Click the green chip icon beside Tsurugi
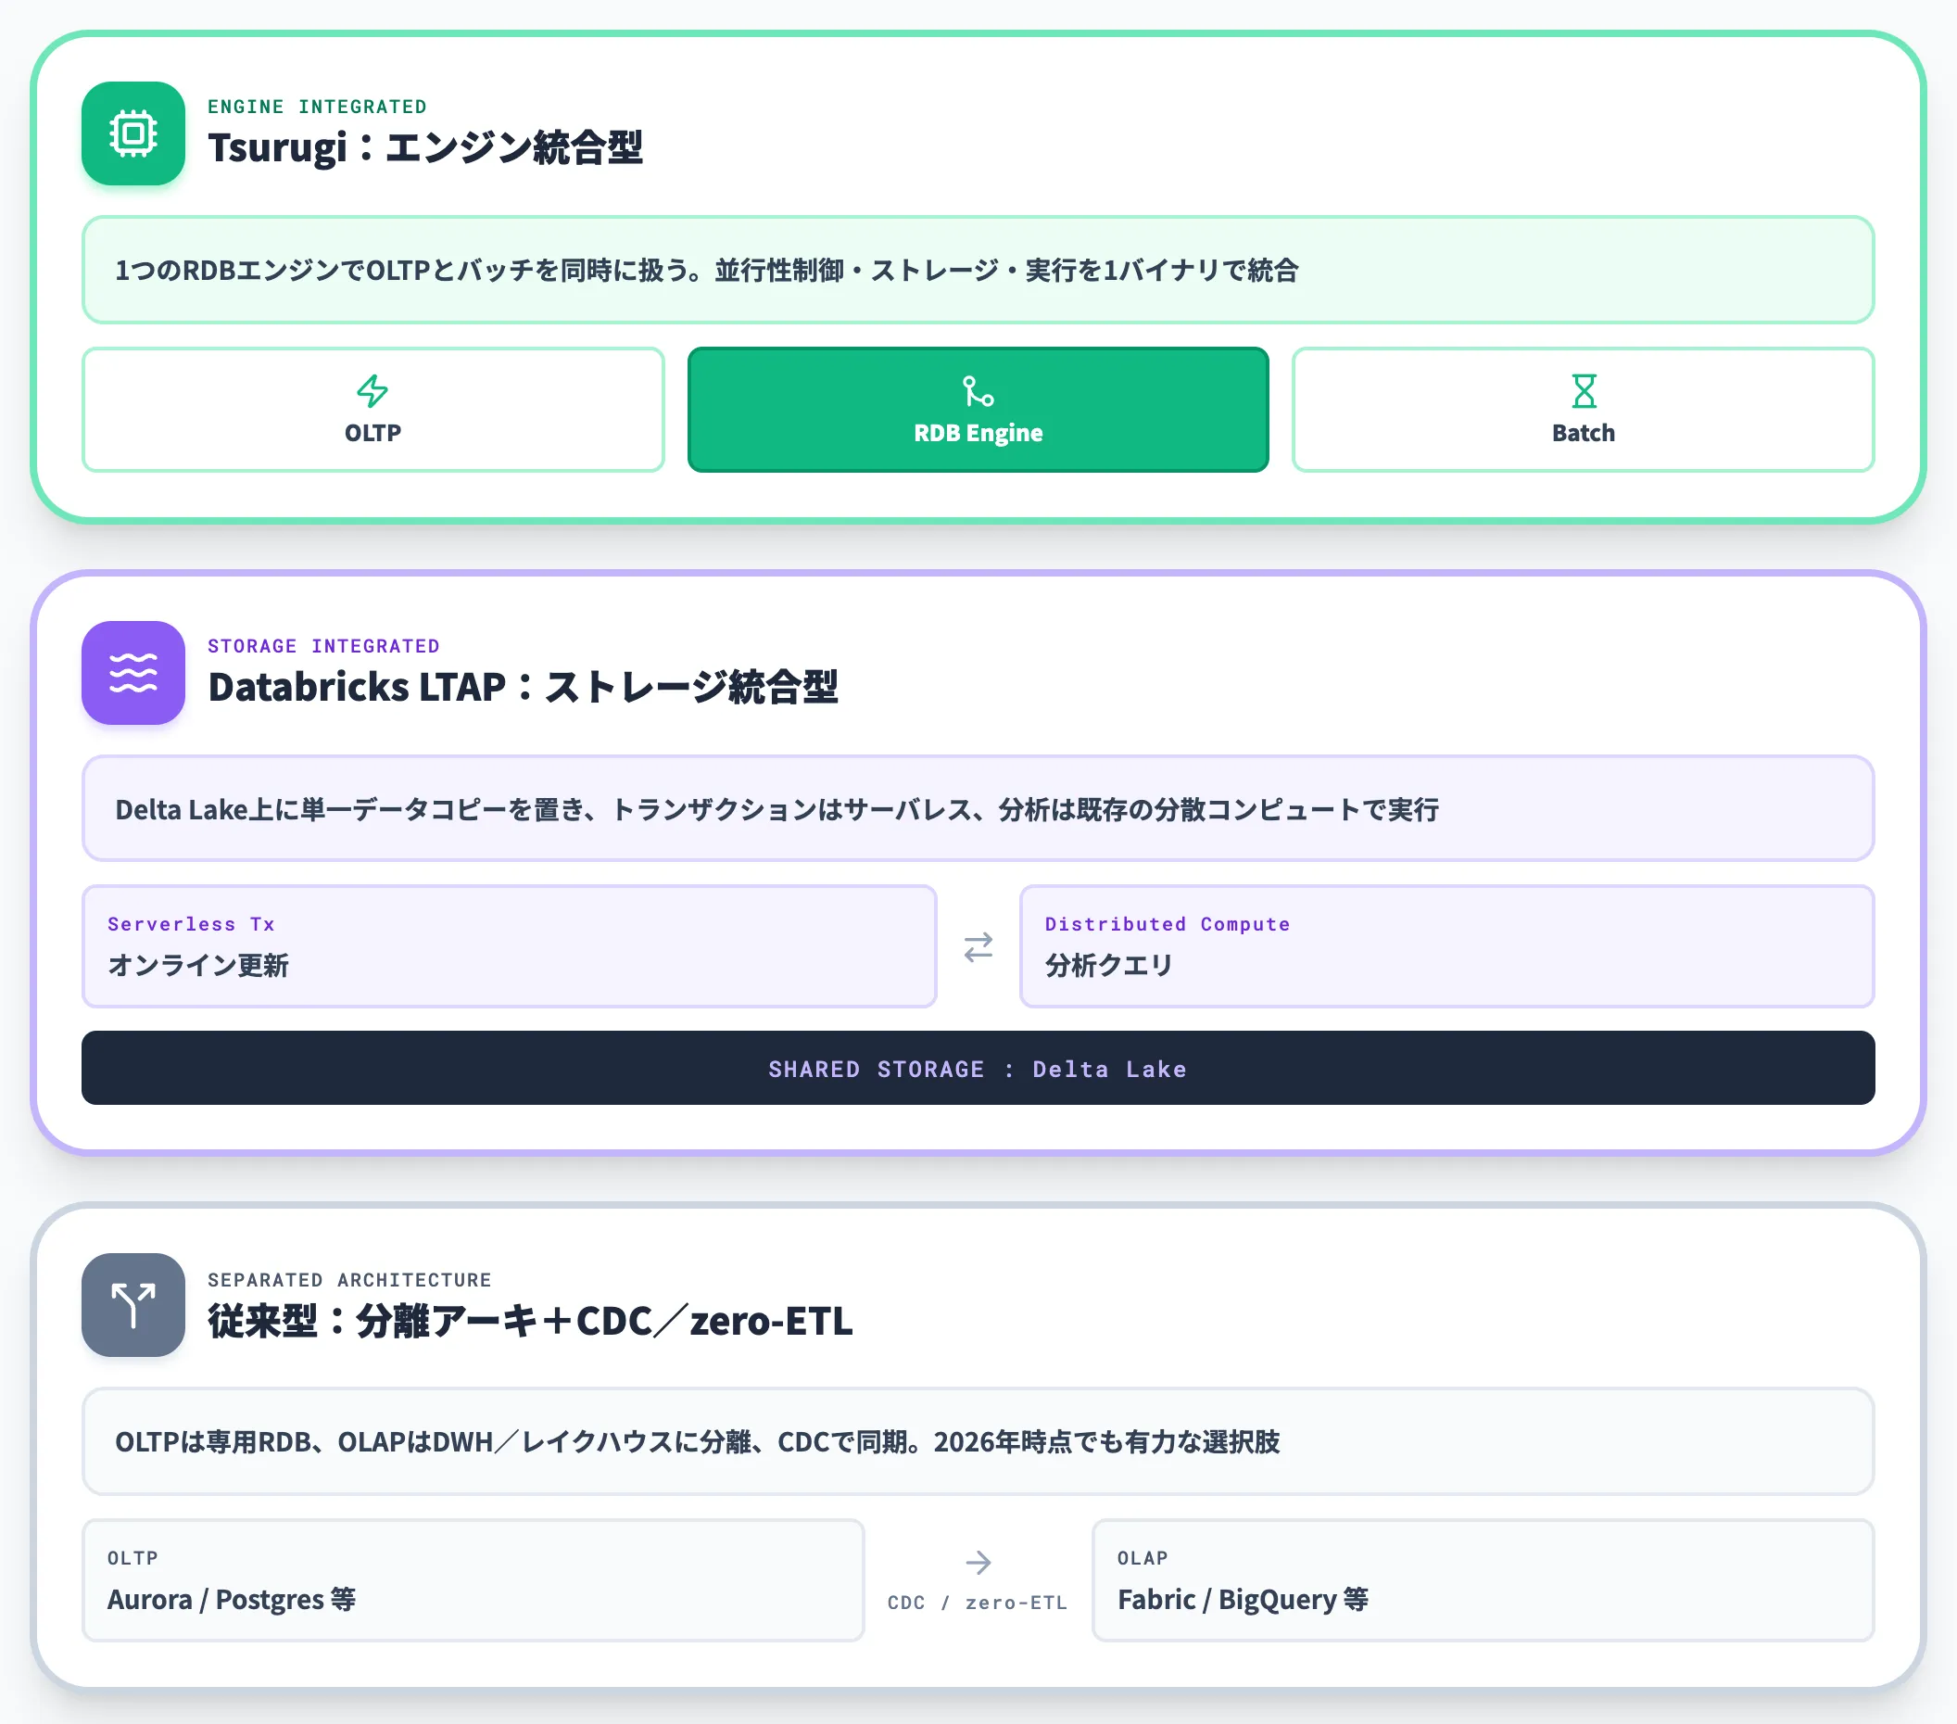 click(x=133, y=133)
